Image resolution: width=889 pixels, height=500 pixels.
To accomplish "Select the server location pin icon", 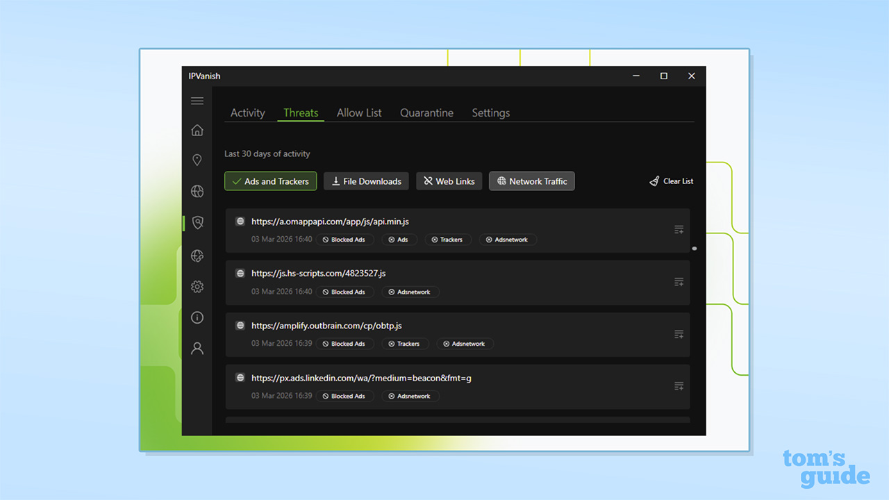I will tap(197, 160).
